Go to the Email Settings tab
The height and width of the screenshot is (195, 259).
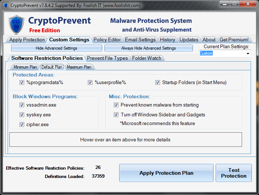coord(140,40)
